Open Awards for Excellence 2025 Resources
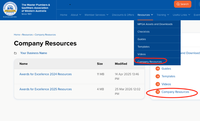This screenshot has height=121, width=200. pos(45,89)
